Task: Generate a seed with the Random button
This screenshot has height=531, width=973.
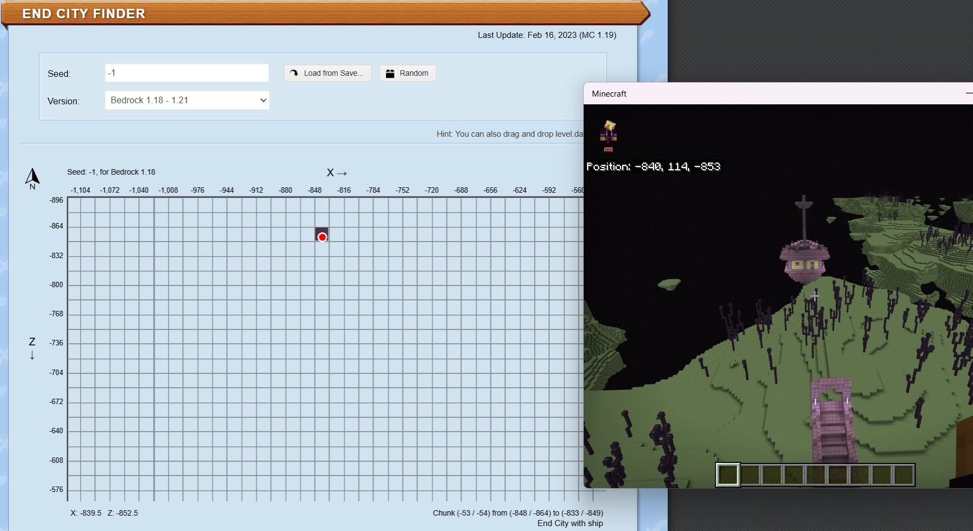Action: [407, 73]
